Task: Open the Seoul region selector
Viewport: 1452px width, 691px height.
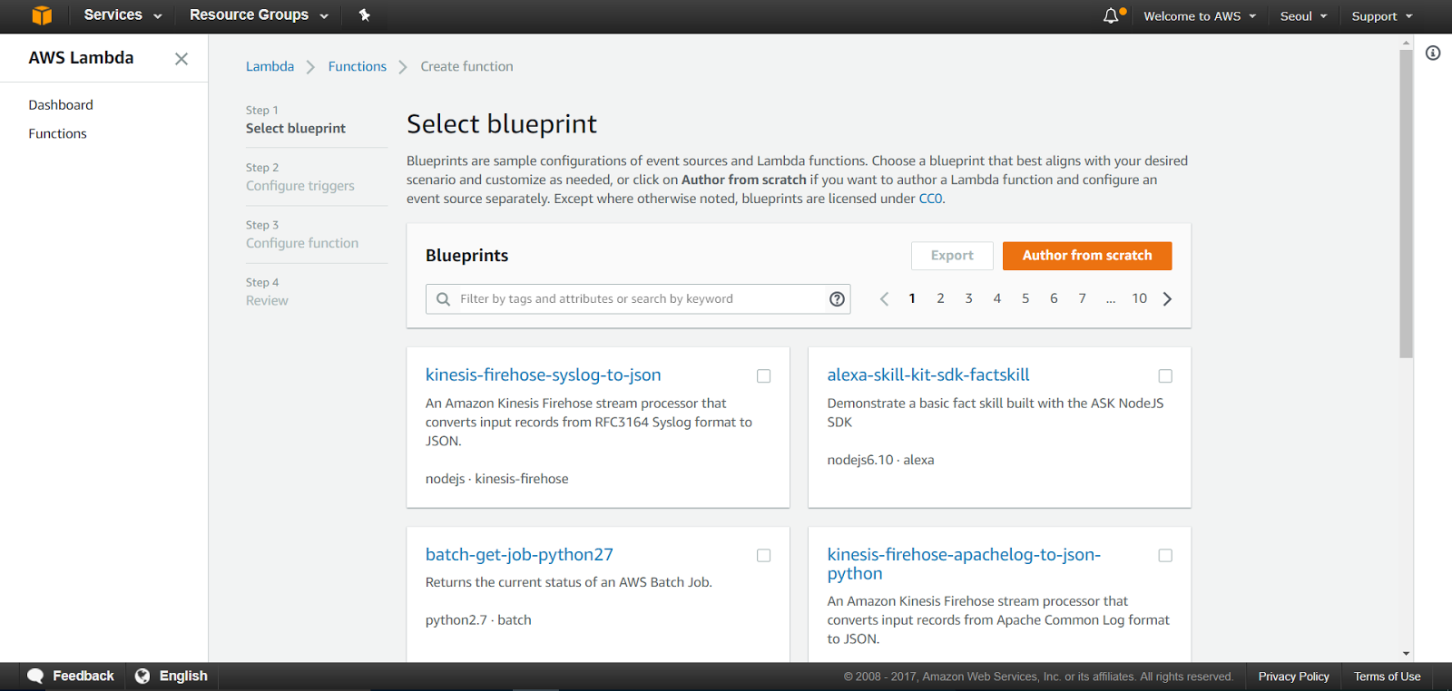Action: point(1303,16)
